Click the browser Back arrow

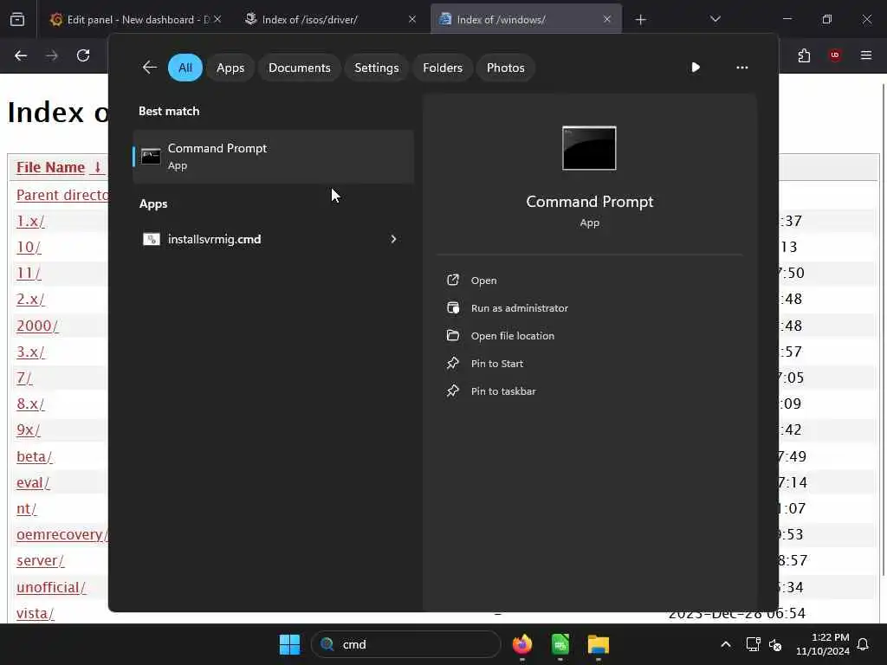pyautogui.click(x=21, y=55)
